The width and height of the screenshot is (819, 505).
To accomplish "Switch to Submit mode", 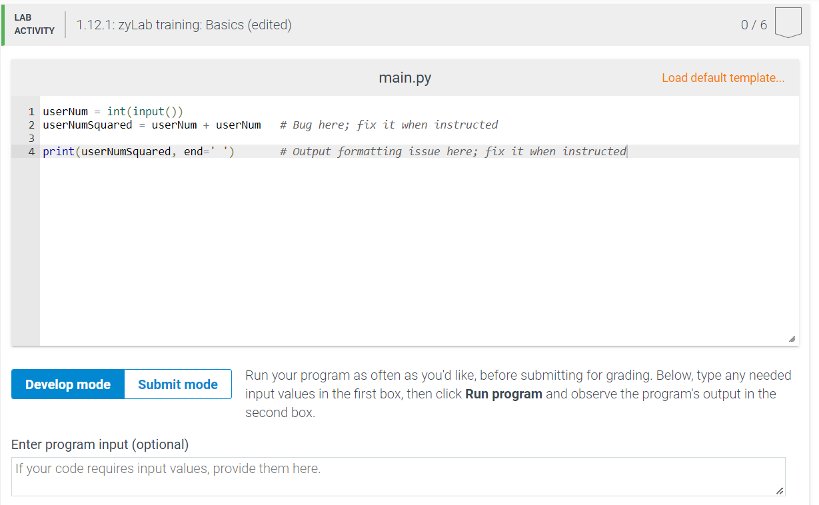I will coord(177,384).
